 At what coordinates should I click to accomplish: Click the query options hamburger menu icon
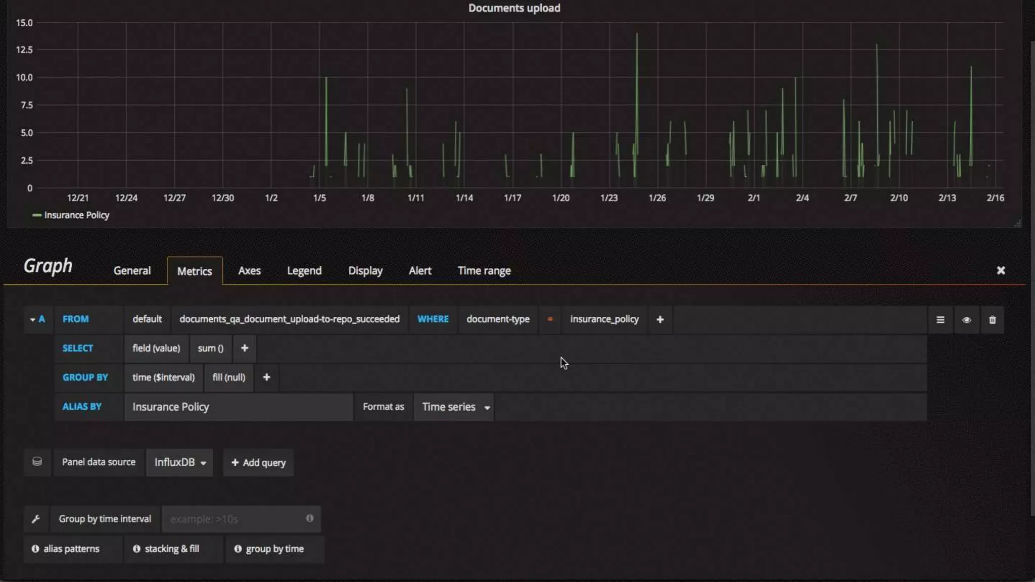point(940,320)
